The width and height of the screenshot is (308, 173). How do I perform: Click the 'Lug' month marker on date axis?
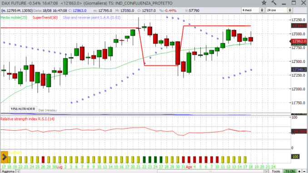point(60,167)
